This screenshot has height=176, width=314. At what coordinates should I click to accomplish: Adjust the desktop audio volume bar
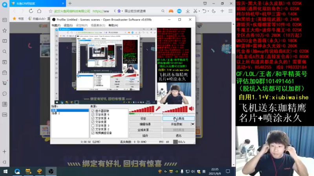pos(175,109)
